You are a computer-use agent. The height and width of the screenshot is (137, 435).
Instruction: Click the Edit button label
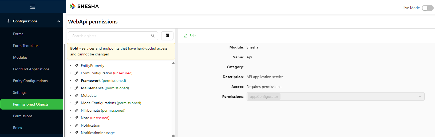click(193, 36)
